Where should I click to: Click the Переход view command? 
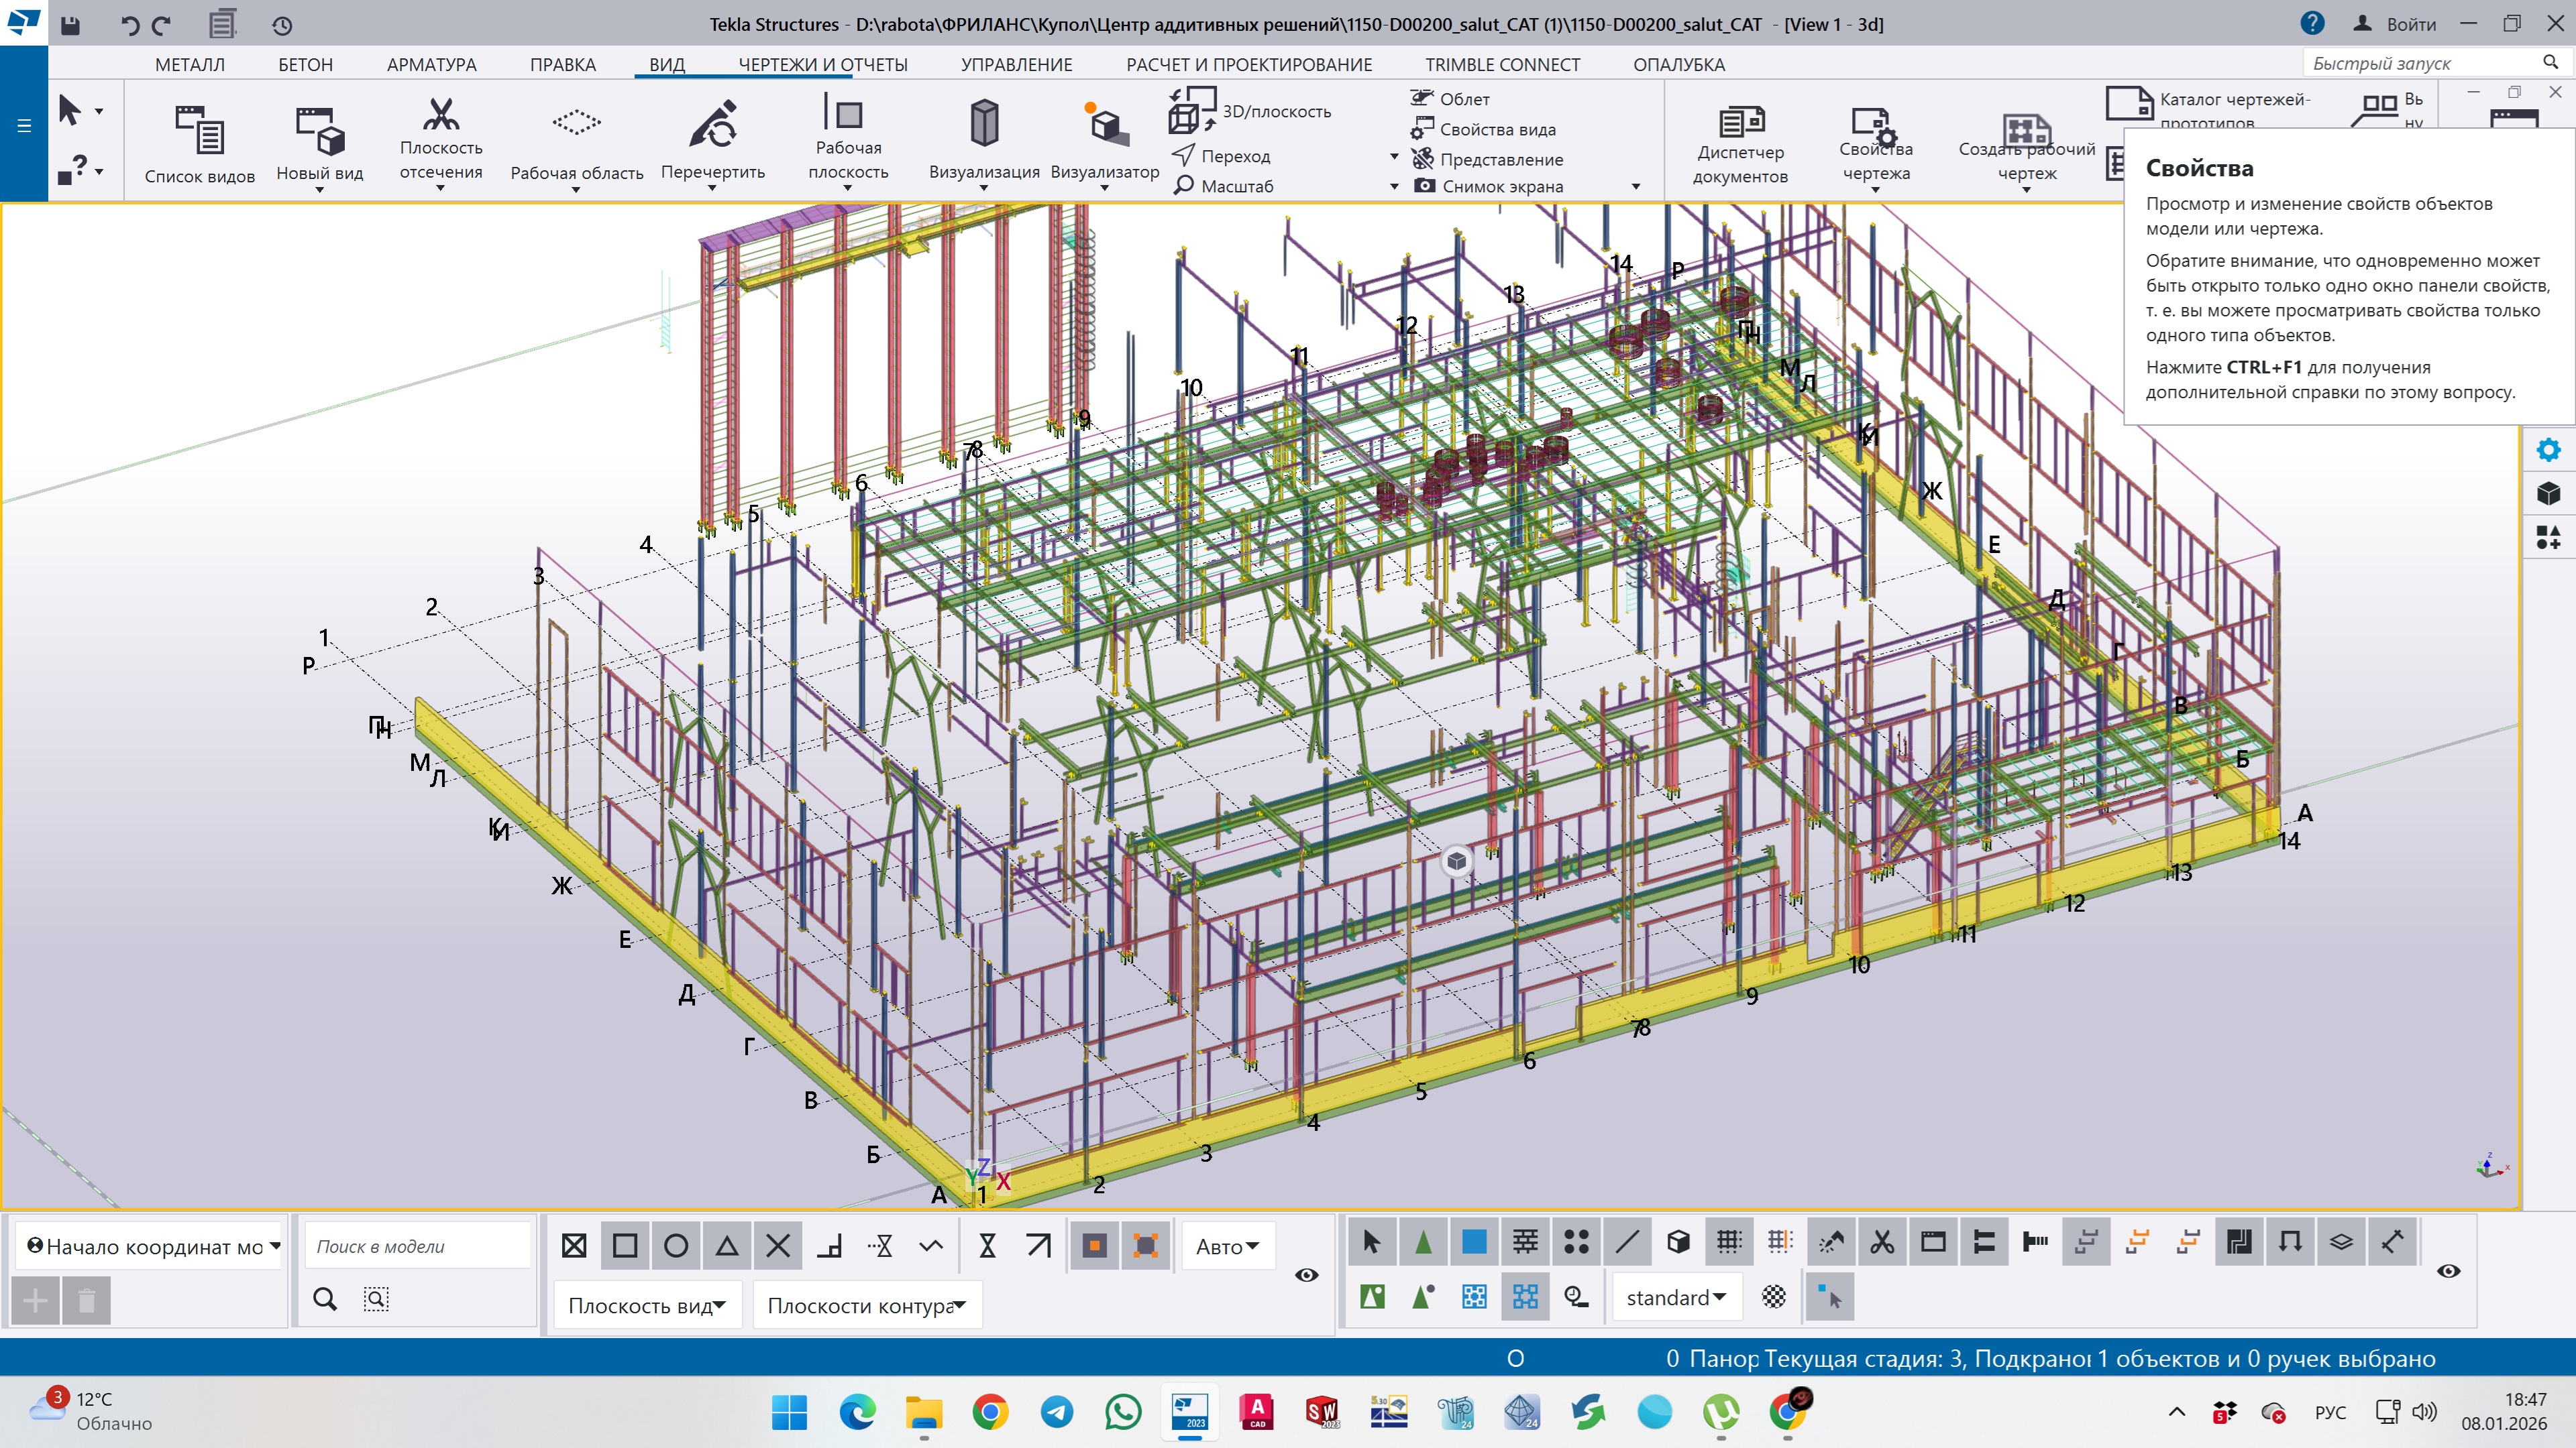click(x=1221, y=156)
